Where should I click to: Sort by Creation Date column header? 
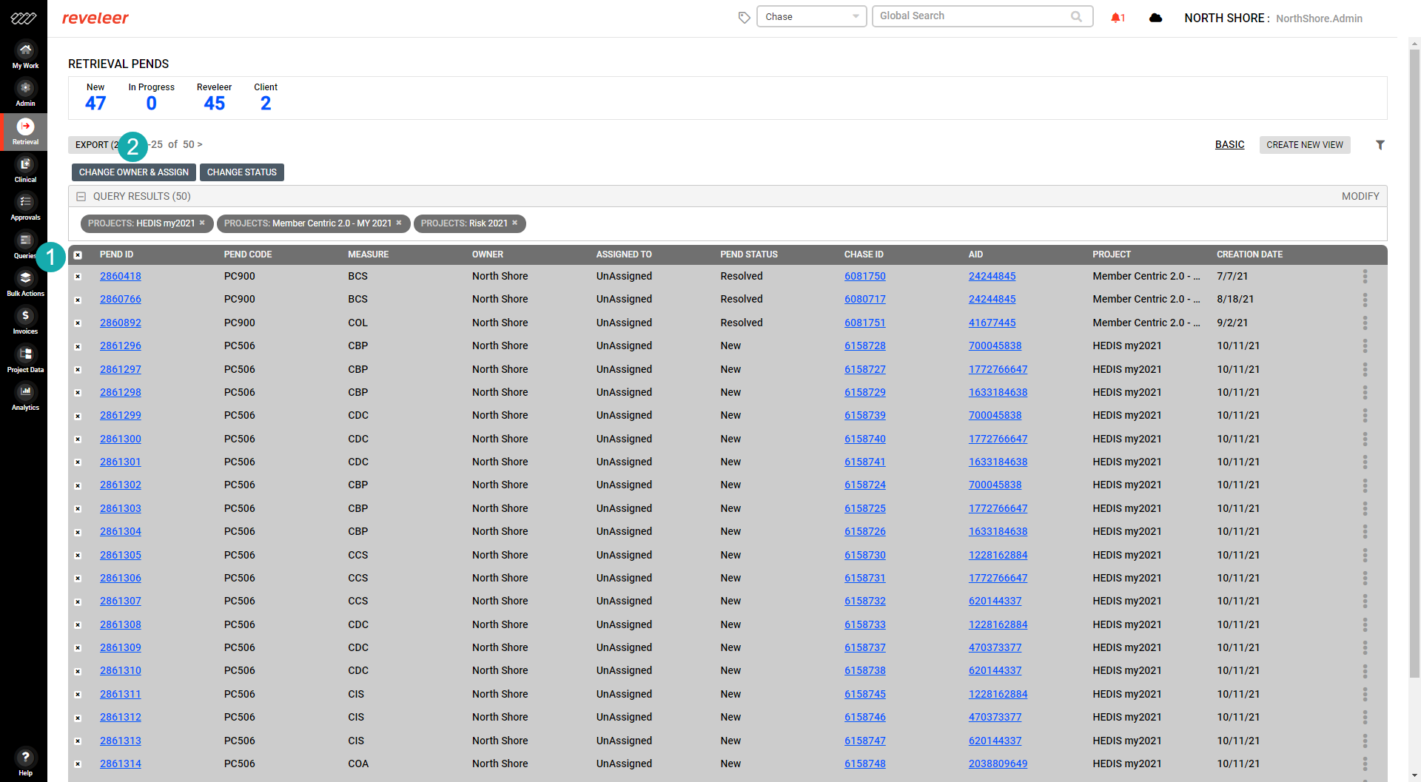coord(1249,255)
